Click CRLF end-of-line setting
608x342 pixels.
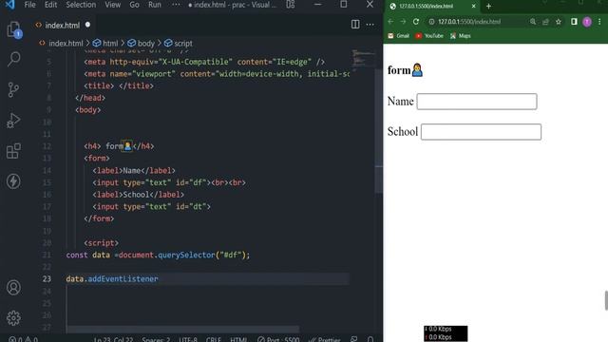pyautogui.click(x=213, y=339)
